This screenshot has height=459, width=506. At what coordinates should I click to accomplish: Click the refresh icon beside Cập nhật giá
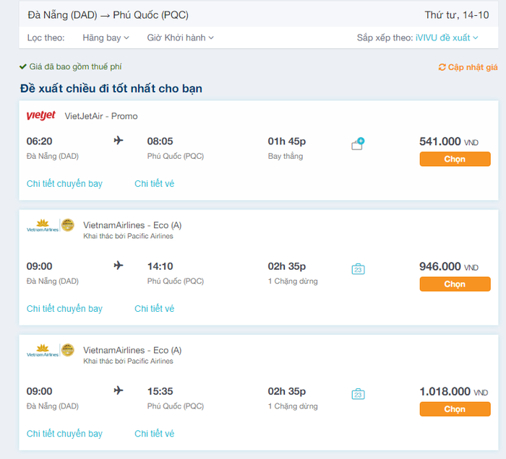442,67
